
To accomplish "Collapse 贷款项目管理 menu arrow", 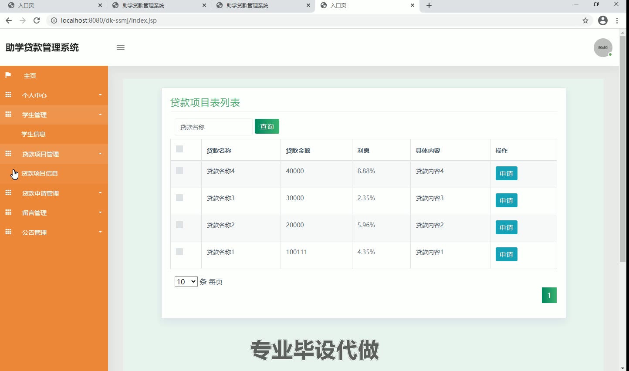I will click(100, 154).
